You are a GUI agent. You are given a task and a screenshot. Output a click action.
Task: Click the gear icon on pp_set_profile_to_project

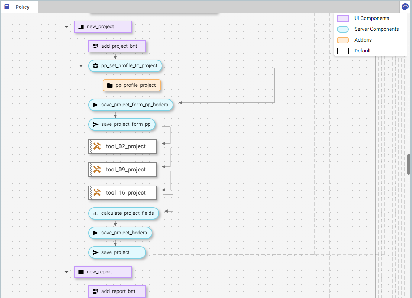pyautogui.click(x=95, y=66)
